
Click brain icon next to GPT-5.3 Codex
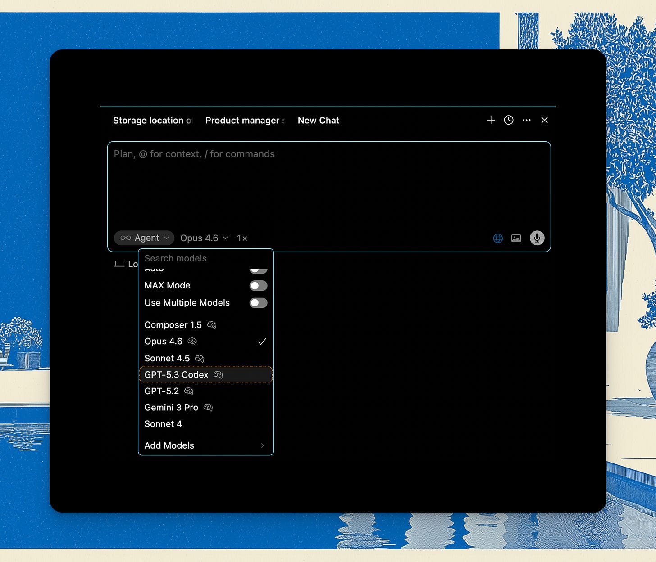point(218,374)
